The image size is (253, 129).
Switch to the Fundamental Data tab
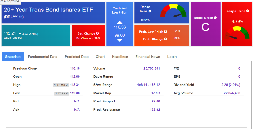[42, 57]
